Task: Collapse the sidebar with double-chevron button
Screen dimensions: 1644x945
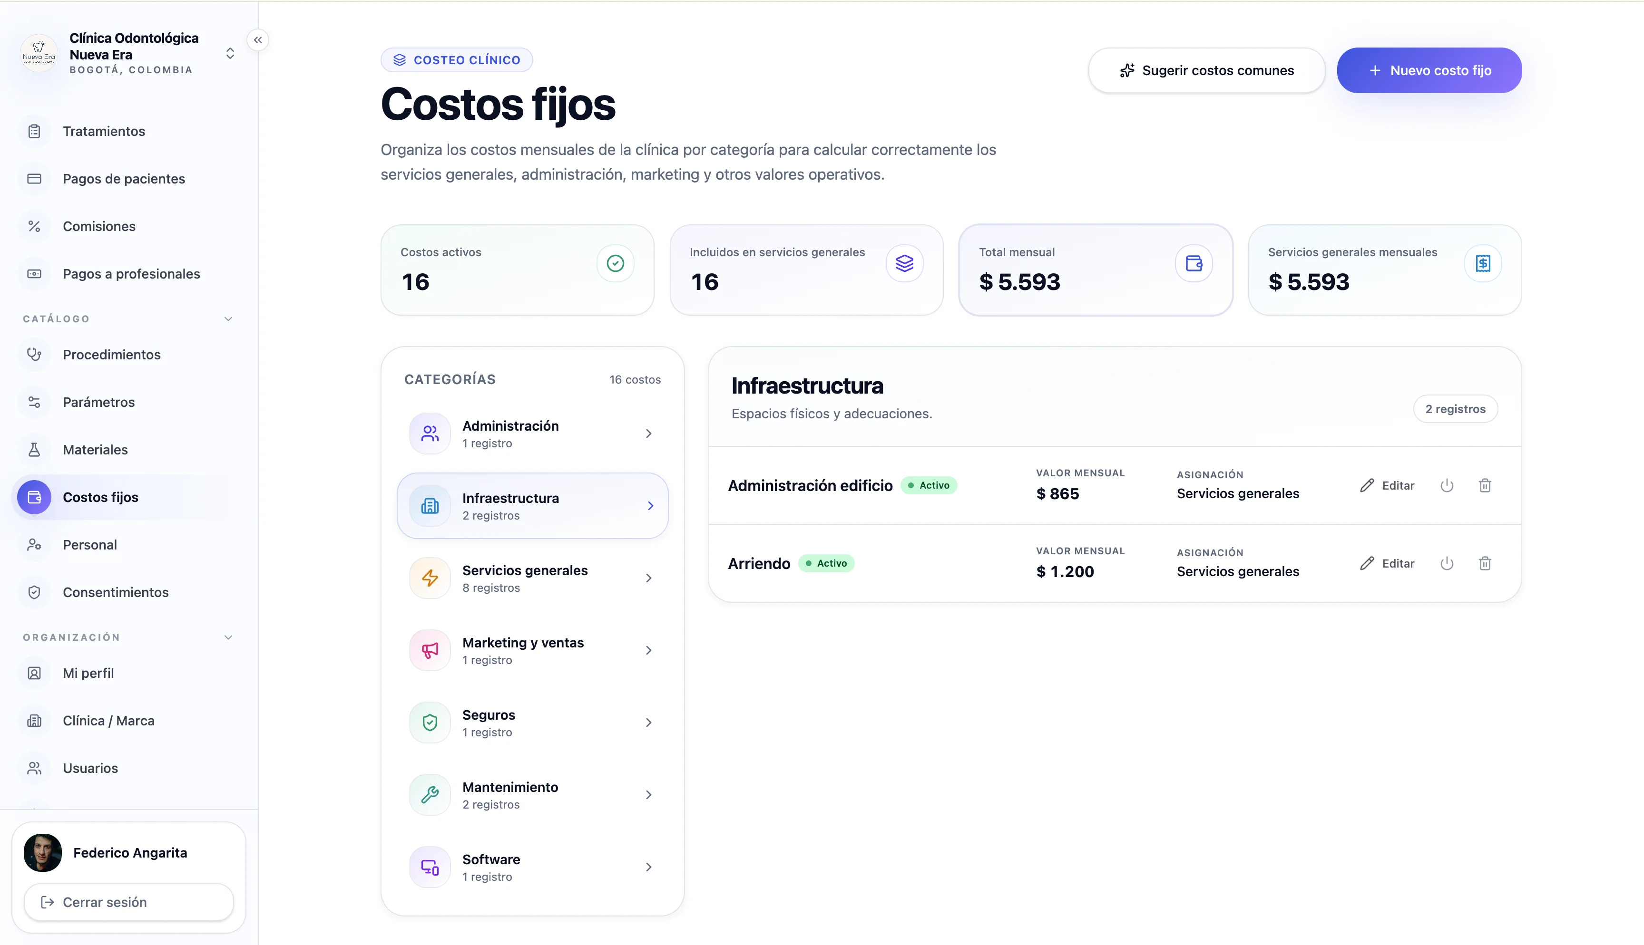Action: point(258,40)
